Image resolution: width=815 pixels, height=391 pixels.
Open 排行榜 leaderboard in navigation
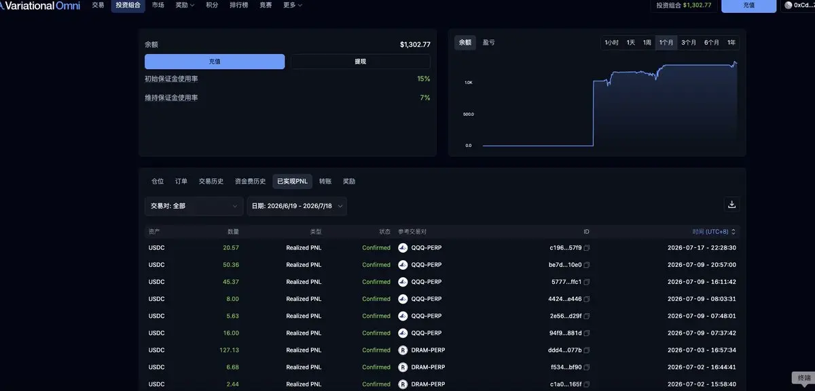pyautogui.click(x=240, y=5)
